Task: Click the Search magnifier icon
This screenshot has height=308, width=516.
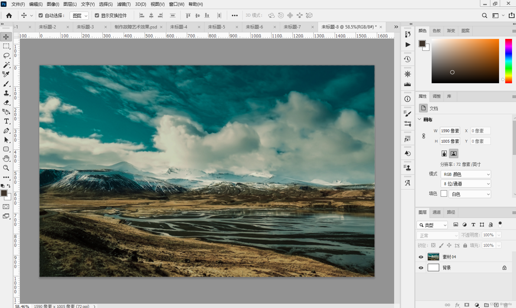Action: (x=484, y=16)
